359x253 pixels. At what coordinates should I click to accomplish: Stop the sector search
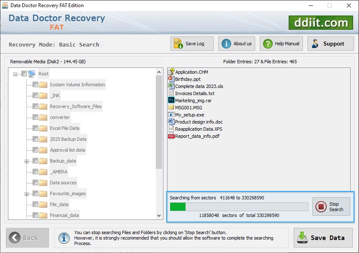331,206
